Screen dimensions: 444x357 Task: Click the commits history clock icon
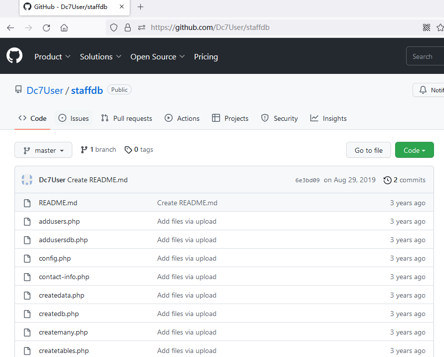(x=387, y=180)
